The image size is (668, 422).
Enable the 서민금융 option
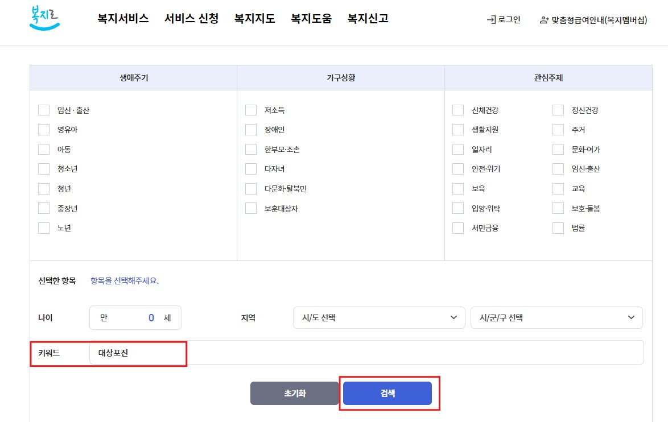click(x=458, y=227)
